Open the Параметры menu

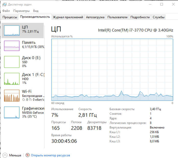coord(21,11)
